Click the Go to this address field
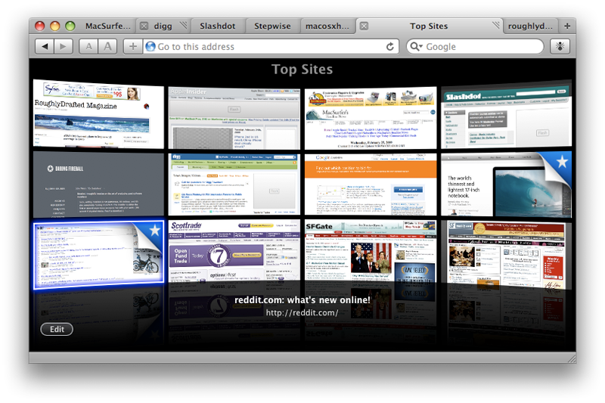Viewport: 605px width, 403px height. pyautogui.click(x=270, y=47)
